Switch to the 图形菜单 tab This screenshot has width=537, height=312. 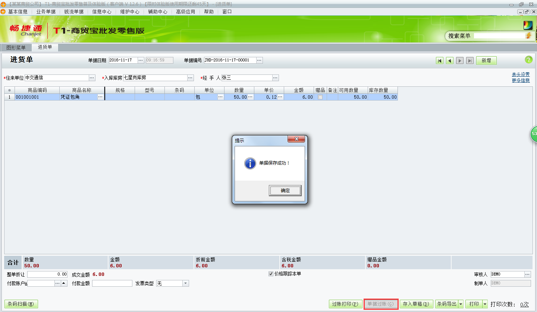coord(15,47)
